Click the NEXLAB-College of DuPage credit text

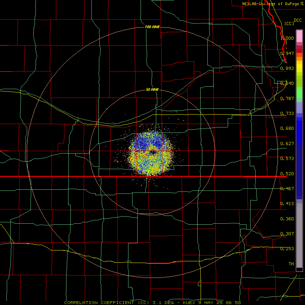[x=273, y=4]
